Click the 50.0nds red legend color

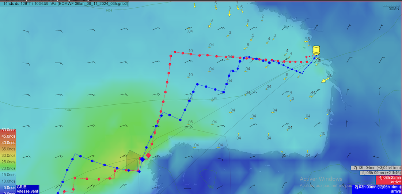[x=8, y=130]
